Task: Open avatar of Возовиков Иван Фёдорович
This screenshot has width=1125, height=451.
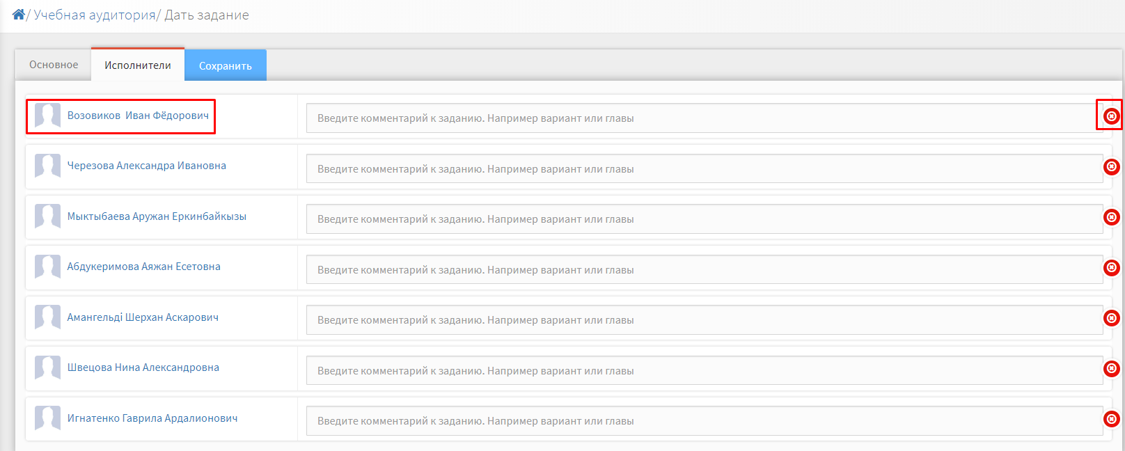Action: (x=48, y=116)
